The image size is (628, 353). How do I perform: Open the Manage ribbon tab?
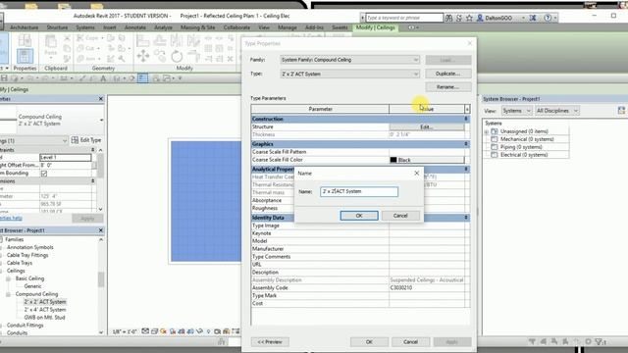pos(288,27)
